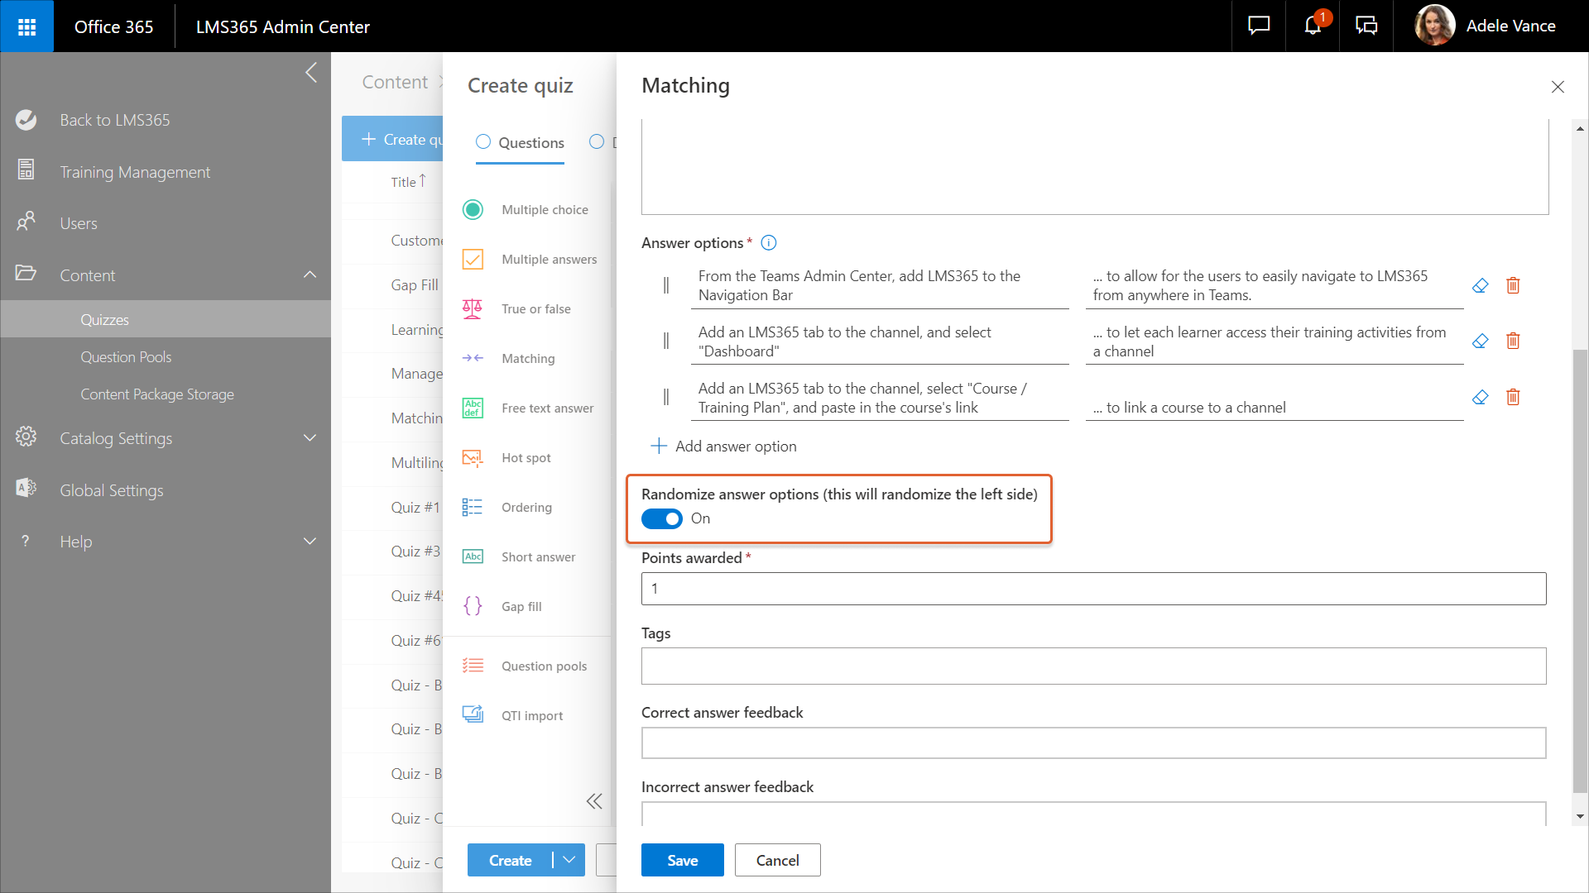Open Question Pools in the sidebar

126,357
